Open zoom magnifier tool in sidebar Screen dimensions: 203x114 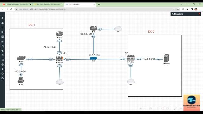coord(3,51)
